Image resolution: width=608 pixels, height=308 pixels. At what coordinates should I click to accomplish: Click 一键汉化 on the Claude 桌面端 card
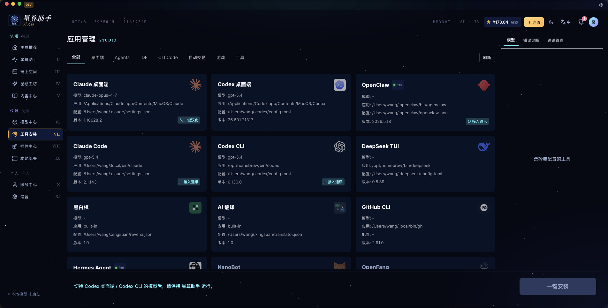(x=189, y=120)
